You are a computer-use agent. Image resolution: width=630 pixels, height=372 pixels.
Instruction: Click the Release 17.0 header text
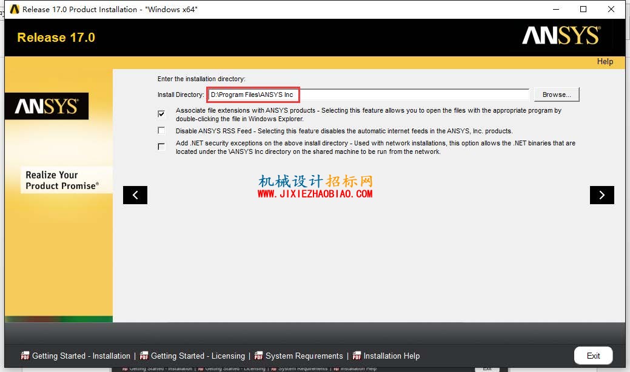(x=56, y=38)
